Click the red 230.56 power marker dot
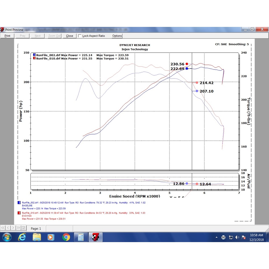Image resolution: width=269 pixels, height=269 pixels. [x=187, y=64]
